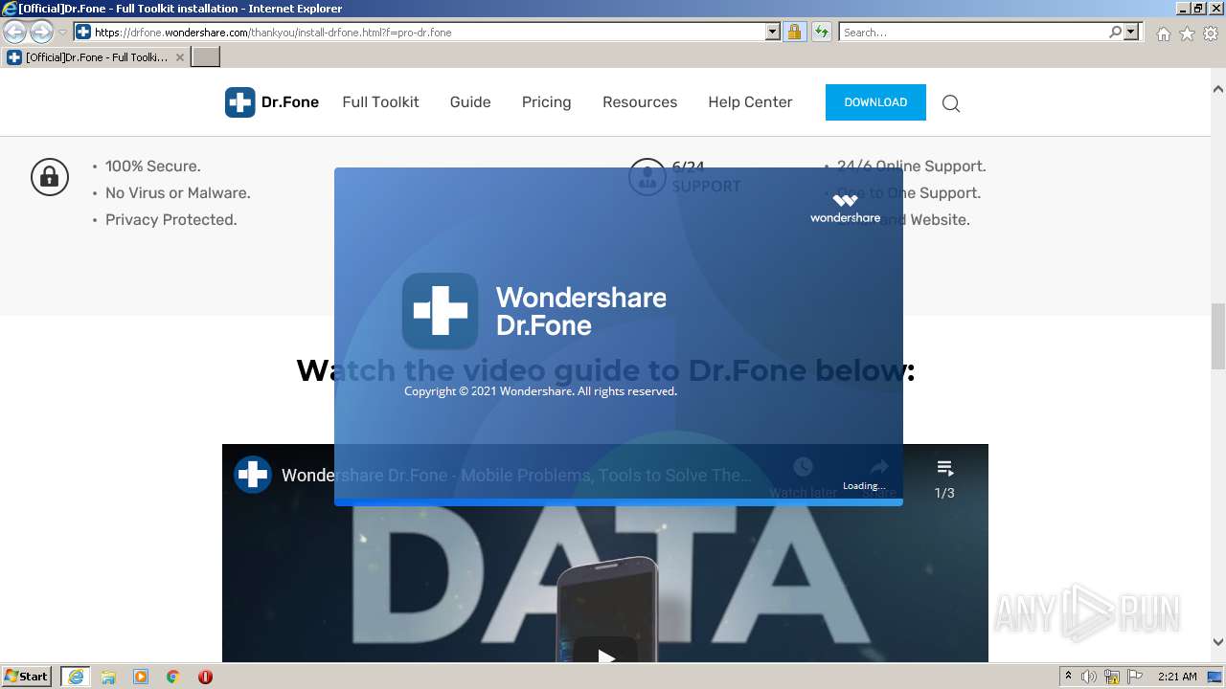Viewport: 1226px width, 689px height.
Task: Click the network tray icon
Action: click(1112, 677)
